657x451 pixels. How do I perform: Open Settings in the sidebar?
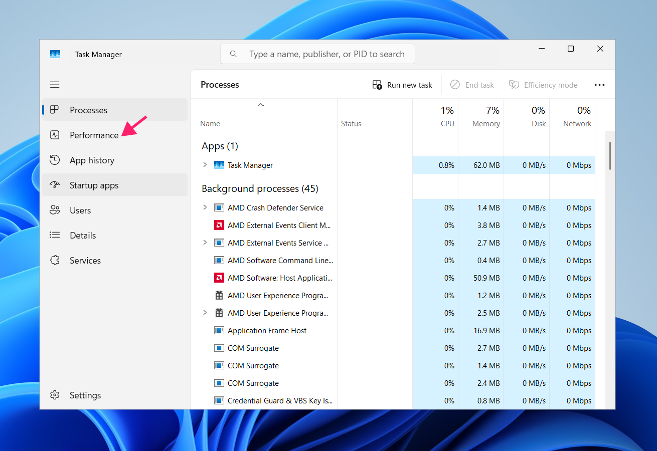(x=115, y=395)
